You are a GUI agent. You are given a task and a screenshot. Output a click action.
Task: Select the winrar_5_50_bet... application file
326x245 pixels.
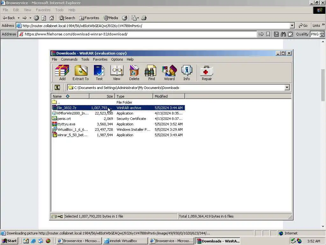click(x=118, y=135)
